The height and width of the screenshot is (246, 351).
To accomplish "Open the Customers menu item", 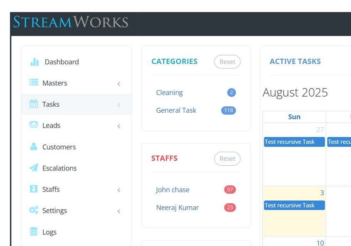I will point(59,147).
